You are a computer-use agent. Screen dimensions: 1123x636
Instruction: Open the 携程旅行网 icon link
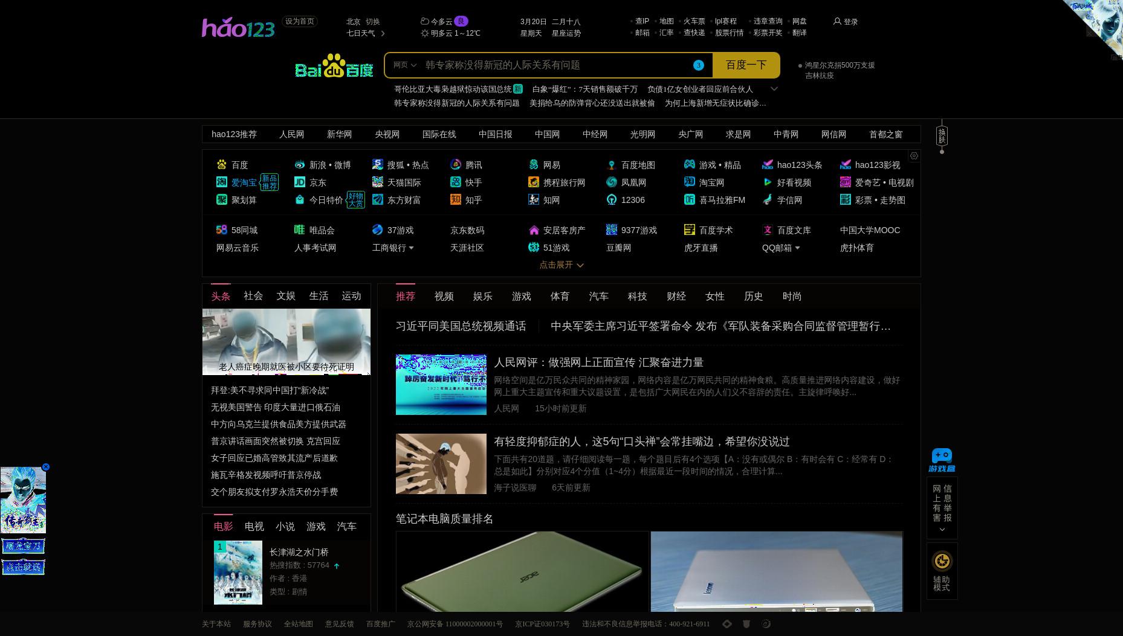534,182
